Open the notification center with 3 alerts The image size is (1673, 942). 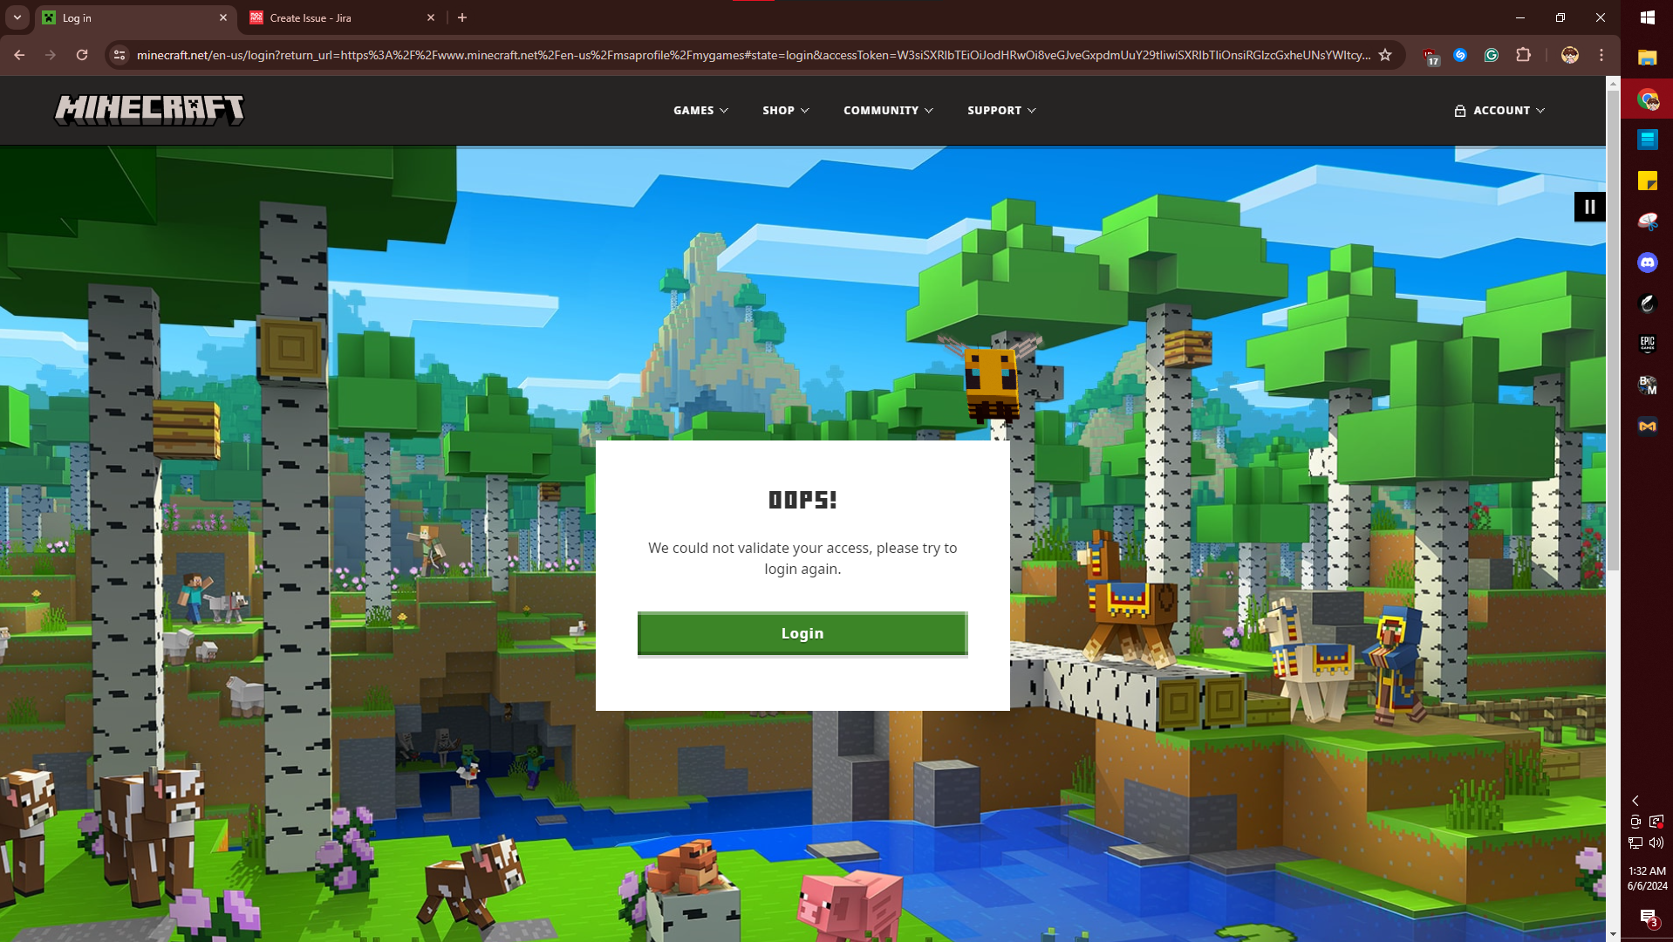(x=1648, y=918)
